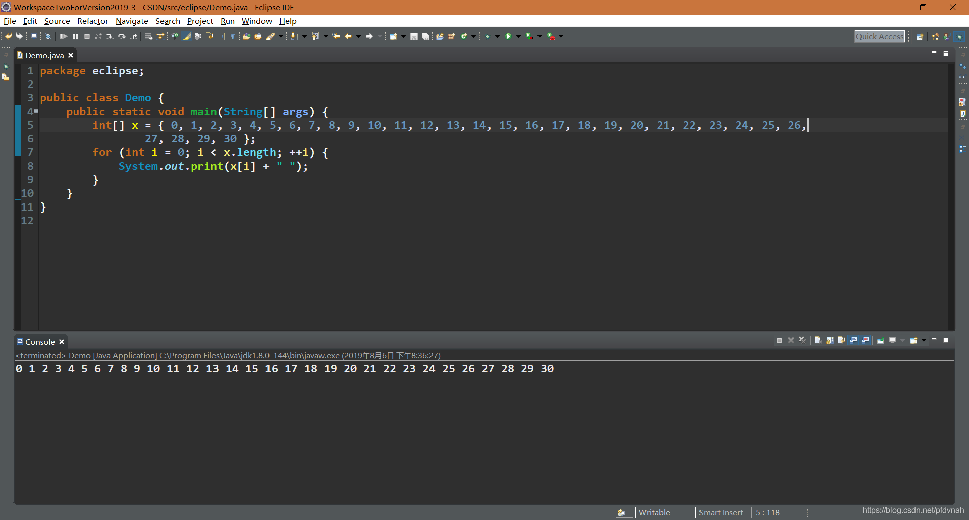Image resolution: width=969 pixels, height=520 pixels.
Task: Click Remove All Terminated Launches icon
Action: pos(802,340)
